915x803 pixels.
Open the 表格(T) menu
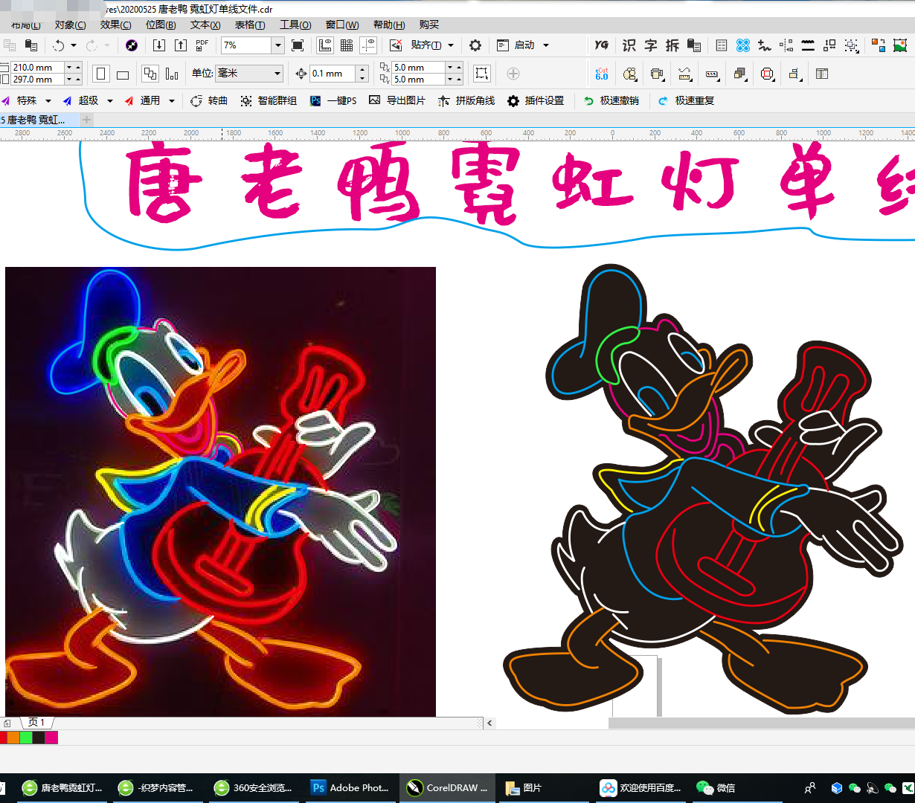250,25
